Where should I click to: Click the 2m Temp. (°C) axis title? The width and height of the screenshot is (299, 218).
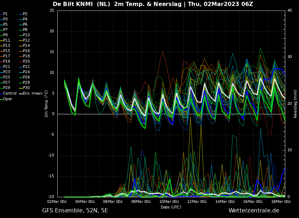(x=46, y=103)
